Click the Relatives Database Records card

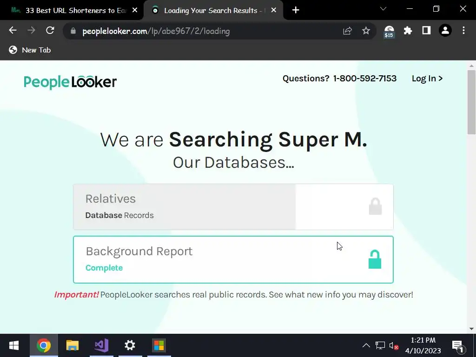tap(233, 207)
